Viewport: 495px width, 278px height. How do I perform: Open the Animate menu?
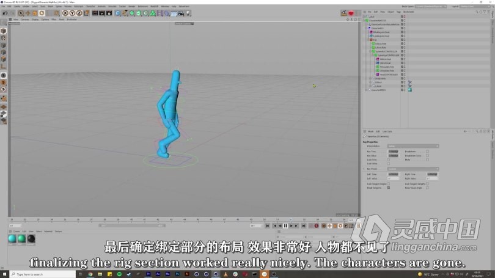click(101, 6)
